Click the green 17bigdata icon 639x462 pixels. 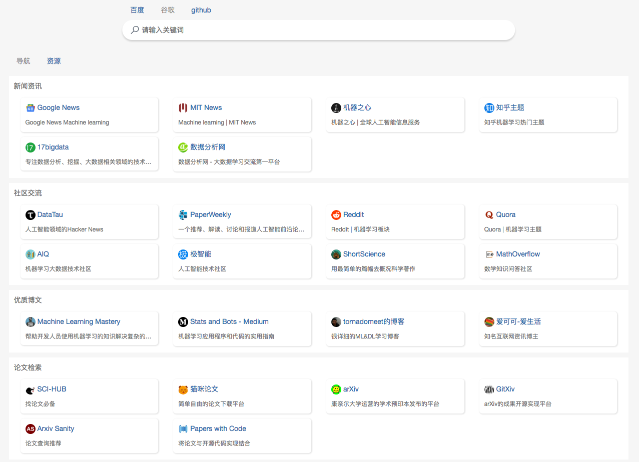pyautogui.click(x=31, y=147)
